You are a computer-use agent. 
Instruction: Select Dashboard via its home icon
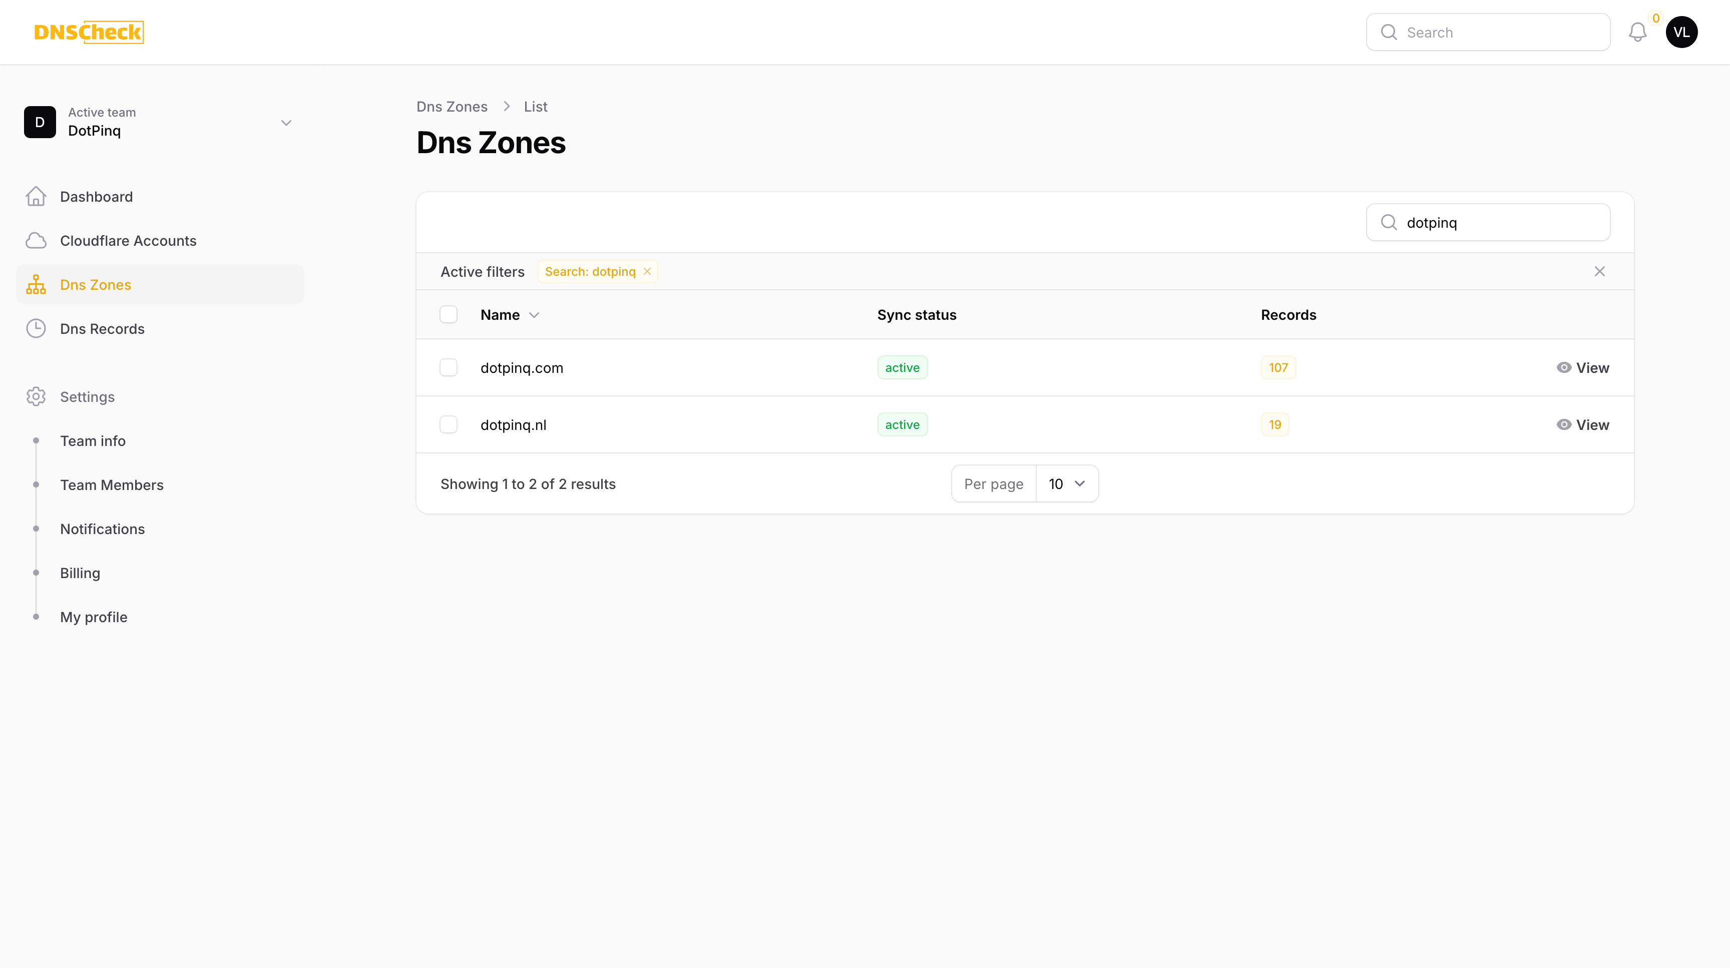coord(36,196)
